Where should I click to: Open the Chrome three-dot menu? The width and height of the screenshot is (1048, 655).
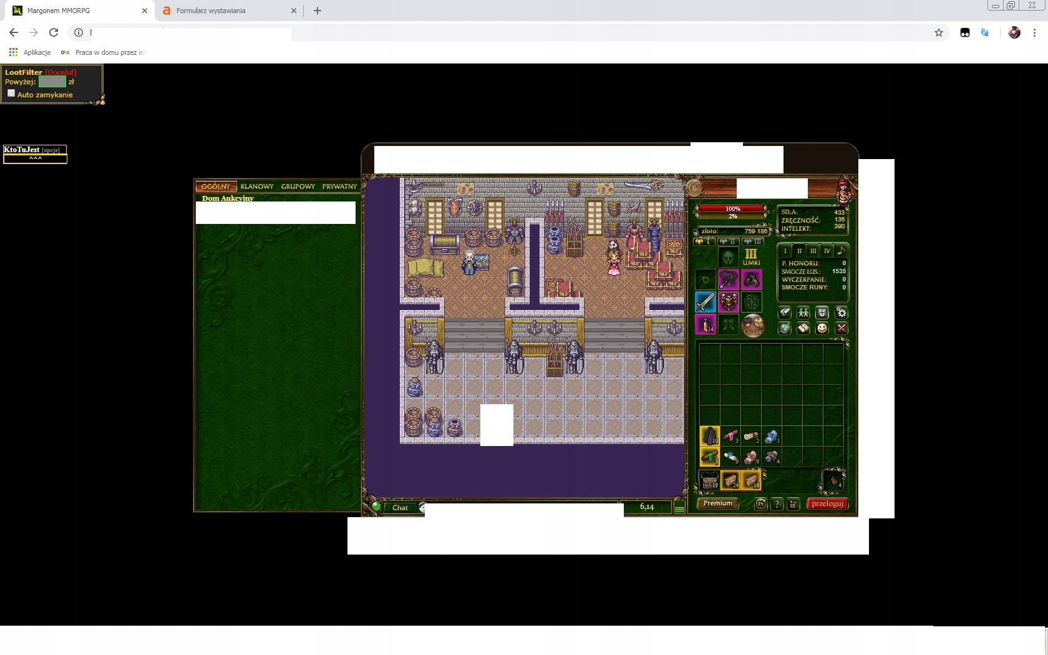(1035, 32)
